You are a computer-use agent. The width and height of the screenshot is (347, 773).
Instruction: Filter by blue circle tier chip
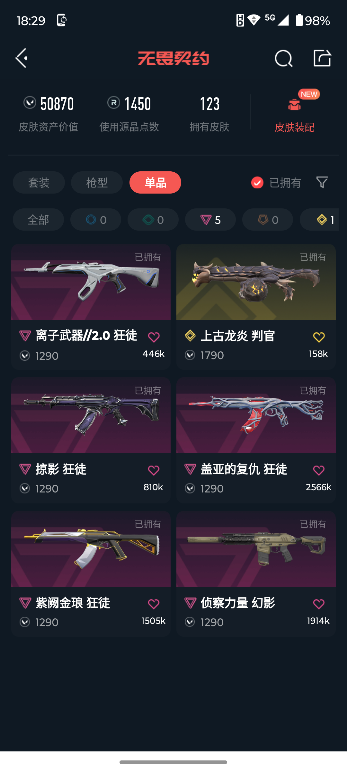(x=96, y=220)
